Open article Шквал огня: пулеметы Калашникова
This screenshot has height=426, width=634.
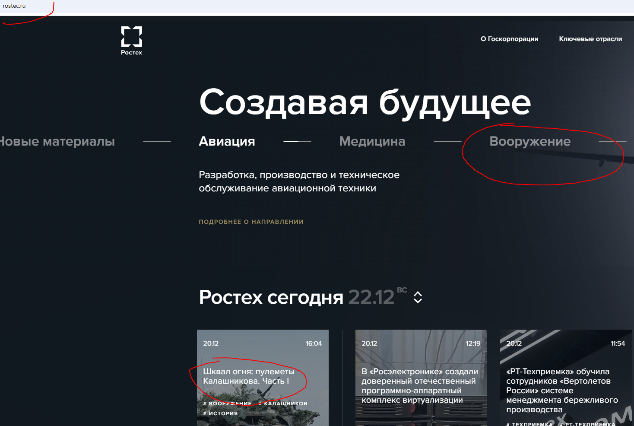pyautogui.click(x=249, y=376)
